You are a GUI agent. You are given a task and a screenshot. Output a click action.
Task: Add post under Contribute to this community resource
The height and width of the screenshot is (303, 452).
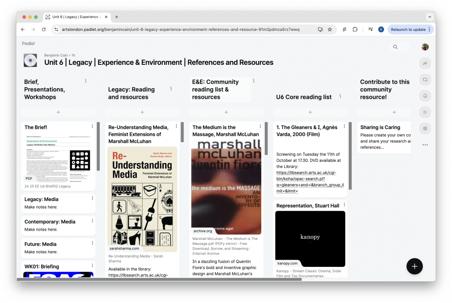point(394,112)
